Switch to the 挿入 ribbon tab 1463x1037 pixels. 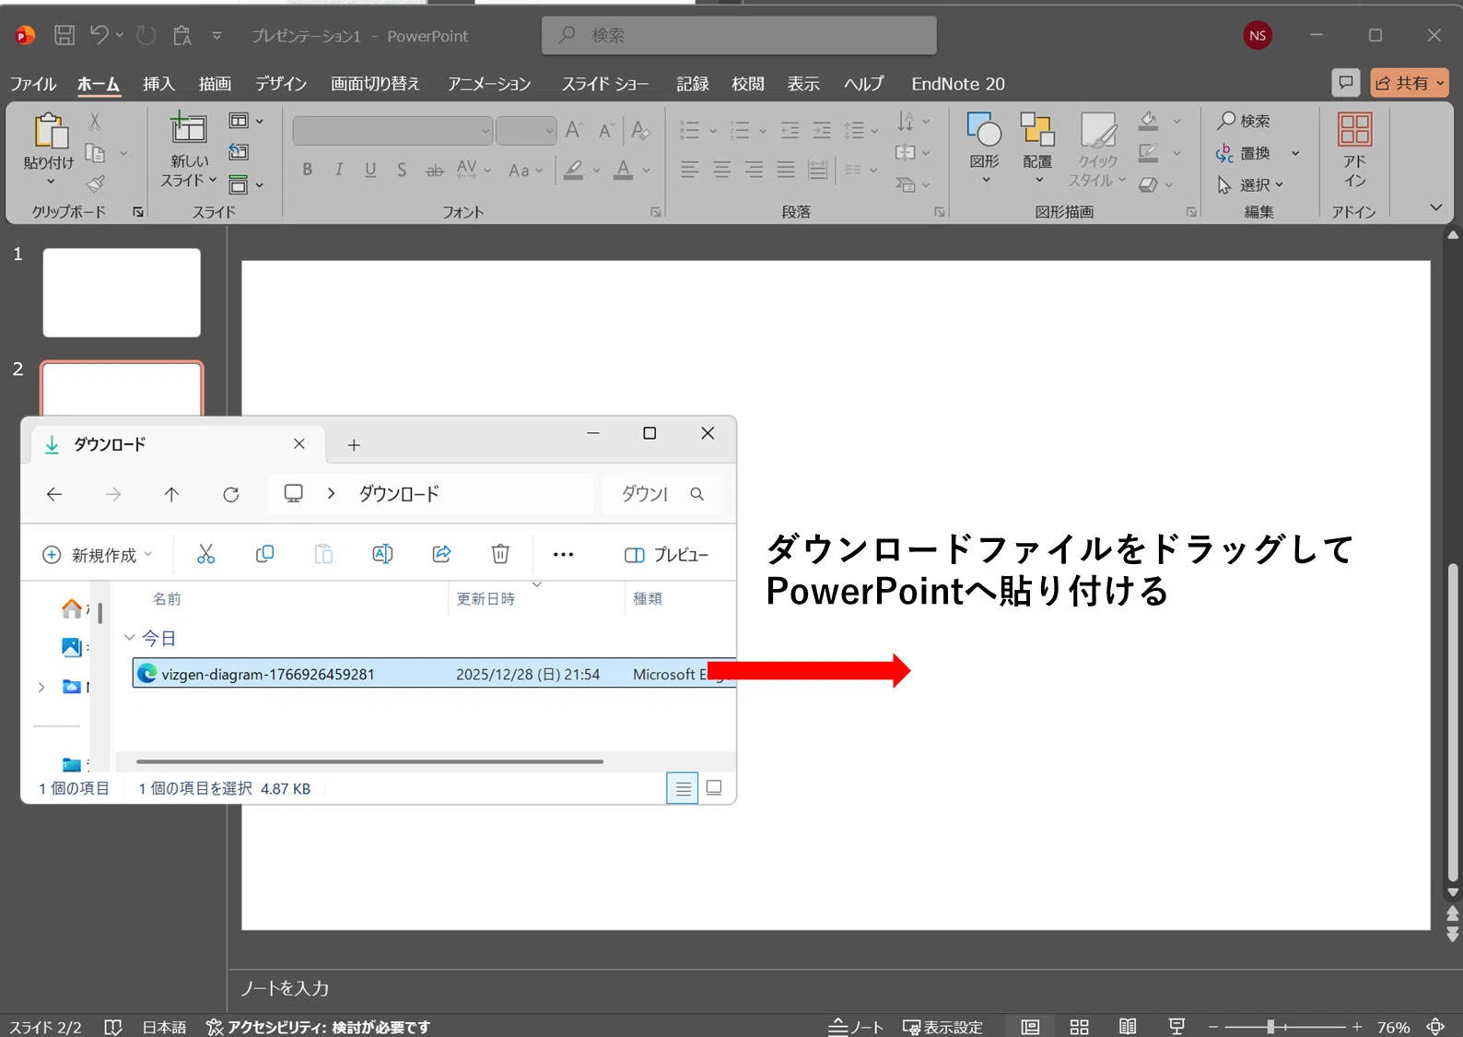pyautogui.click(x=158, y=84)
